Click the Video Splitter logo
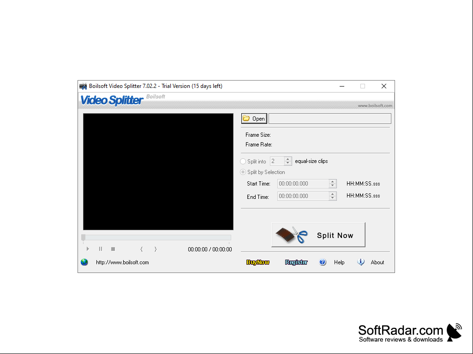 pos(112,100)
